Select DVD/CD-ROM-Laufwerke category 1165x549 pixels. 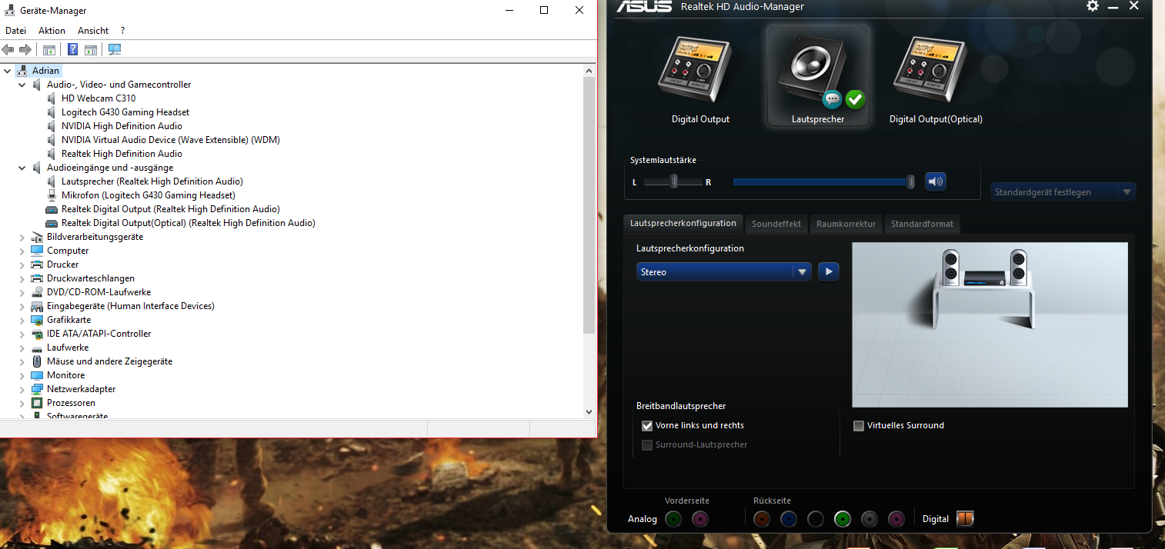[98, 292]
